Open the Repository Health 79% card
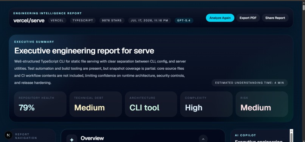The width and height of the screenshot is (305, 142). [40, 104]
